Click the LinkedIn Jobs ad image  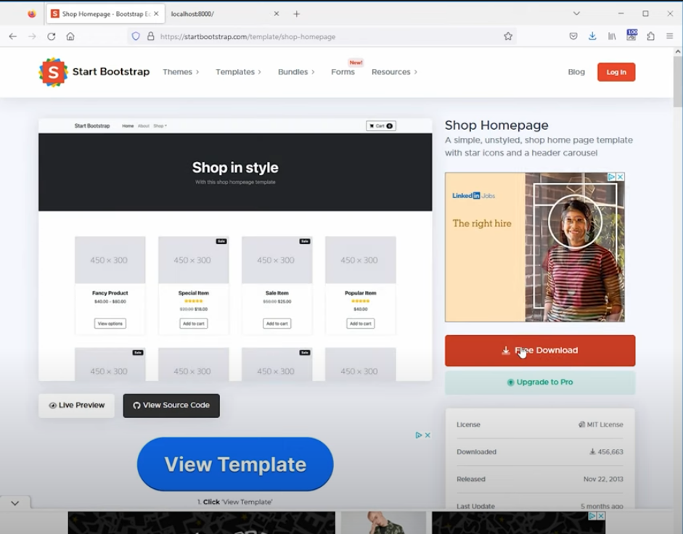tap(535, 247)
